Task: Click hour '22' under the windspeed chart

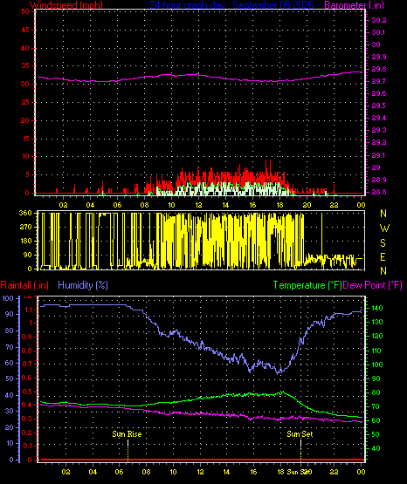Action: tap(334, 205)
